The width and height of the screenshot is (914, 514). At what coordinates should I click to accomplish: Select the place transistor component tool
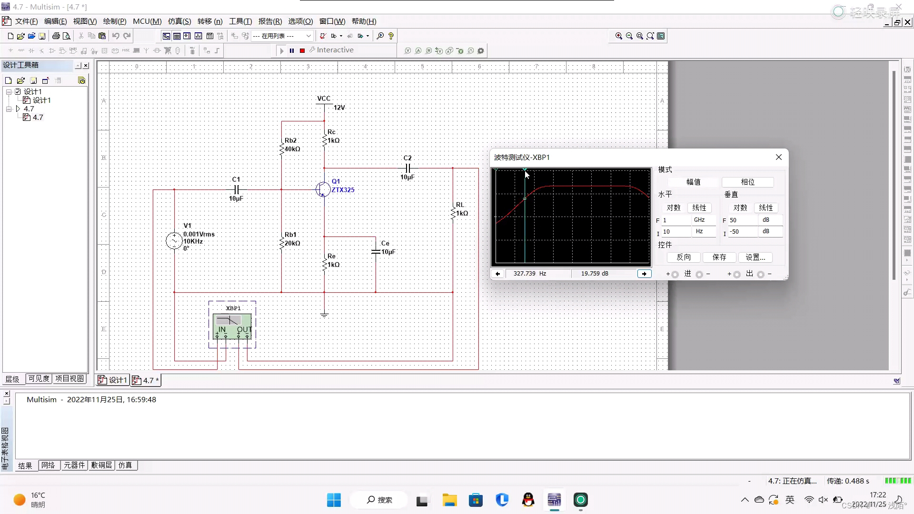(41, 50)
